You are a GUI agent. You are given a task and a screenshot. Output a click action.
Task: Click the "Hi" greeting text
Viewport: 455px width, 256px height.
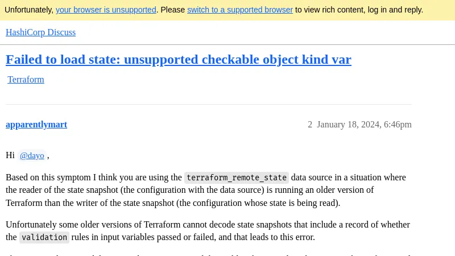[10, 155]
